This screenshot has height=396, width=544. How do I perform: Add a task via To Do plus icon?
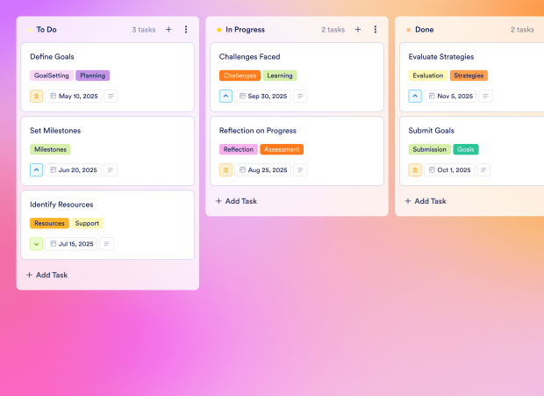[168, 30]
